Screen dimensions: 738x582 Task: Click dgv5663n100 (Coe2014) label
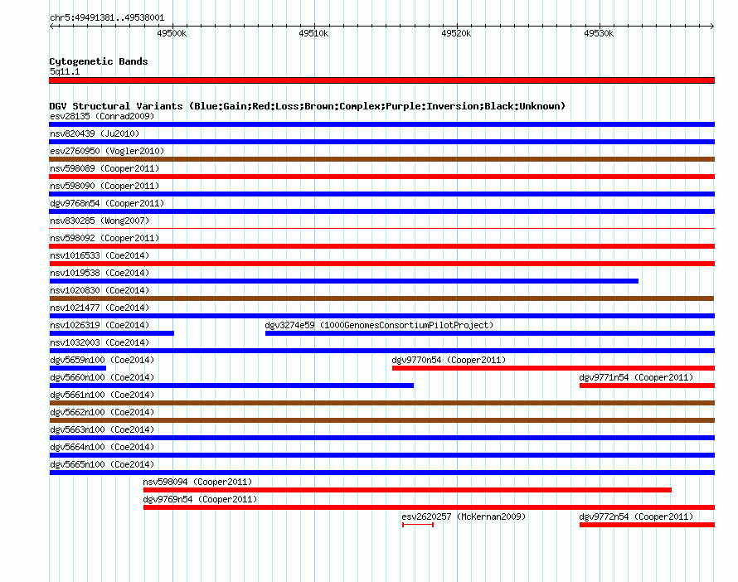point(102,429)
